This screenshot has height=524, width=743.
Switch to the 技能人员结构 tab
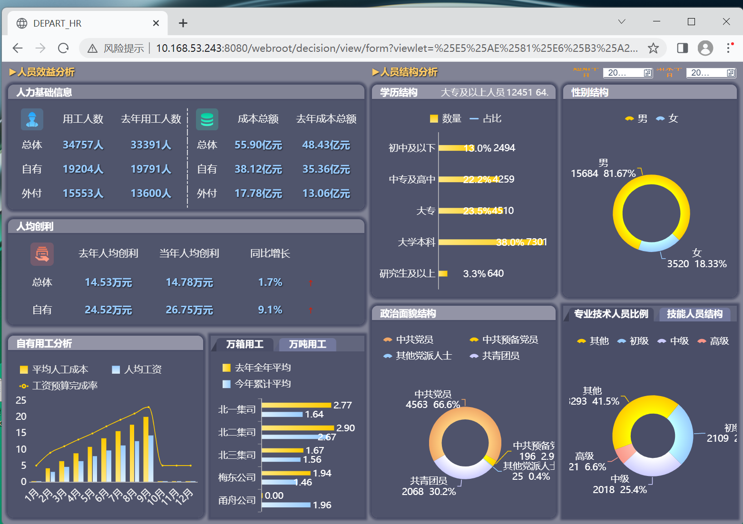pyautogui.click(x=694, y=314)
